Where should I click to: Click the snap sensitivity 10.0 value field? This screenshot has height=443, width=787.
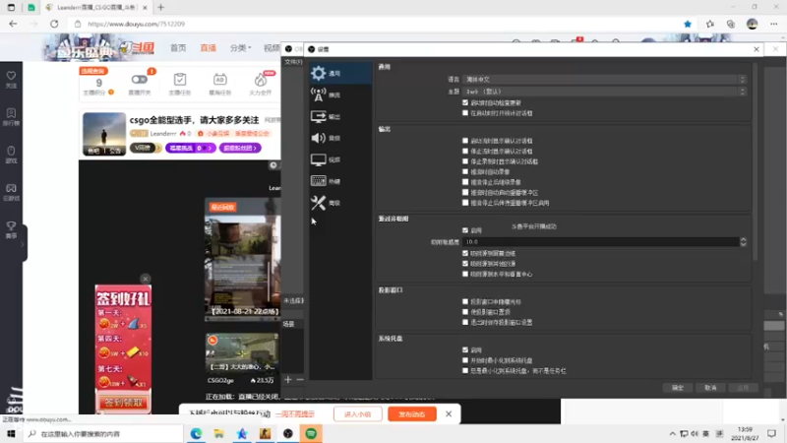pos(600,241)
